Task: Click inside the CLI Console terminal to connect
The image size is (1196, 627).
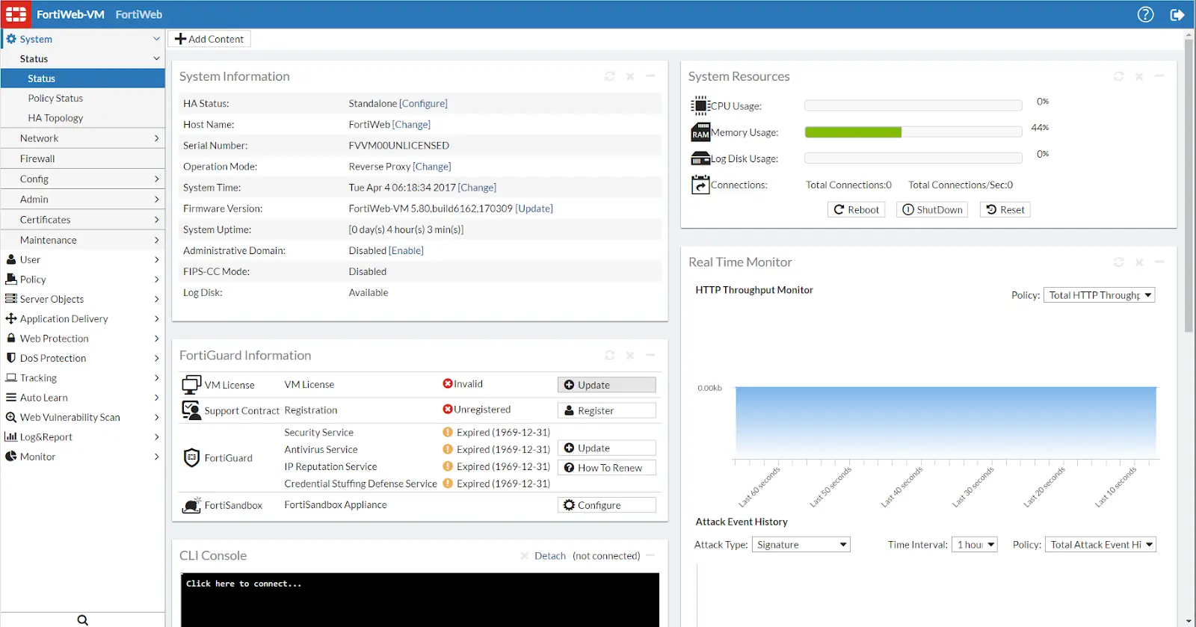Action: 420,599
